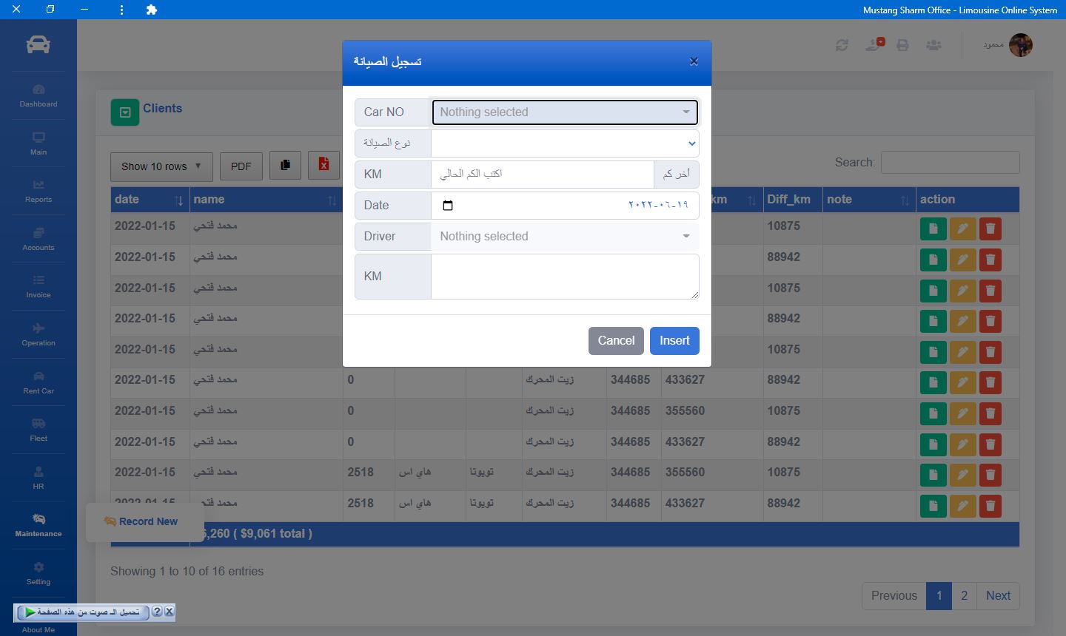Image resolution: width=1066 pixels, height=636 pixels.
Task: Click the red delete icon in first row
Action: [990, 229]
